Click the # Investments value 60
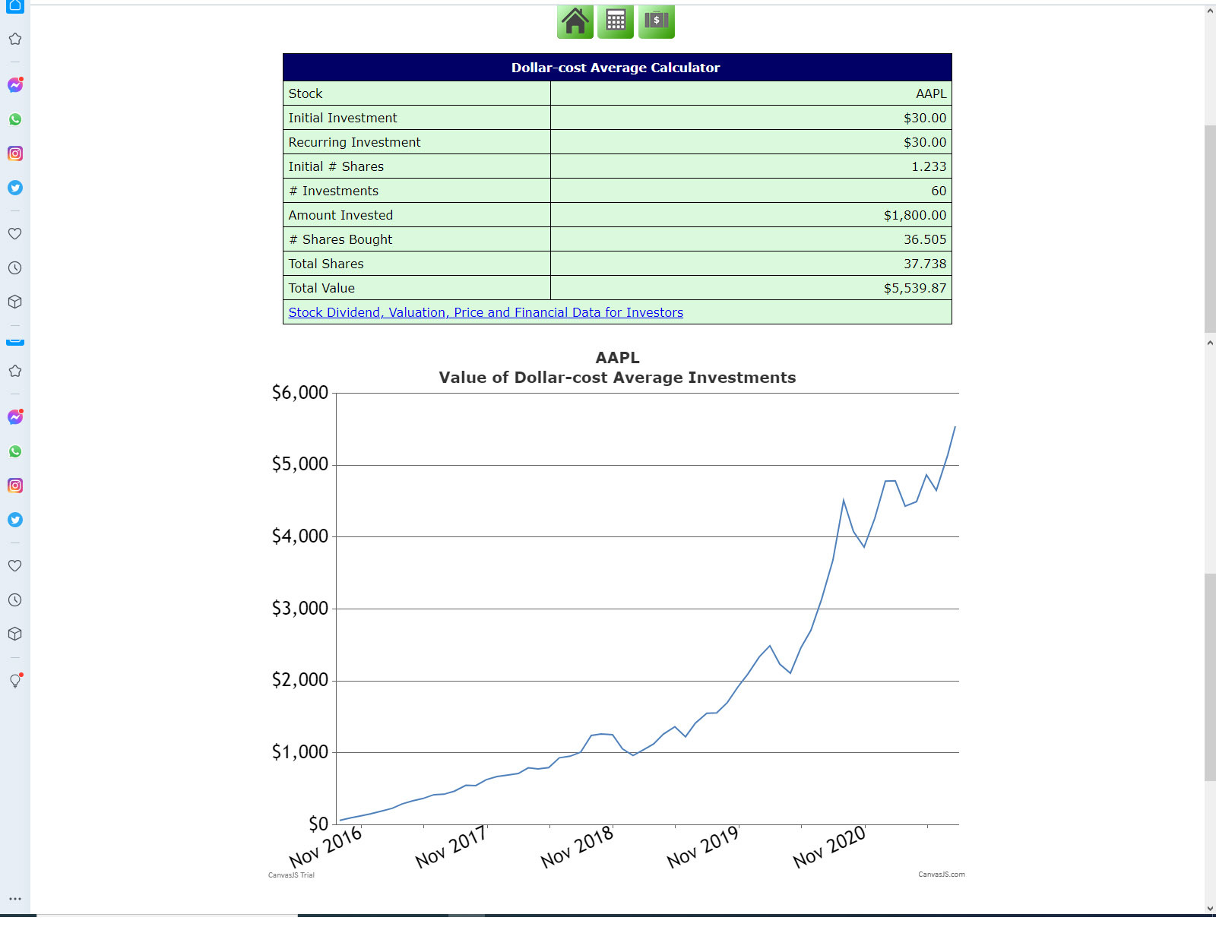The image size is (1216, 930). (x=939, y=191)
